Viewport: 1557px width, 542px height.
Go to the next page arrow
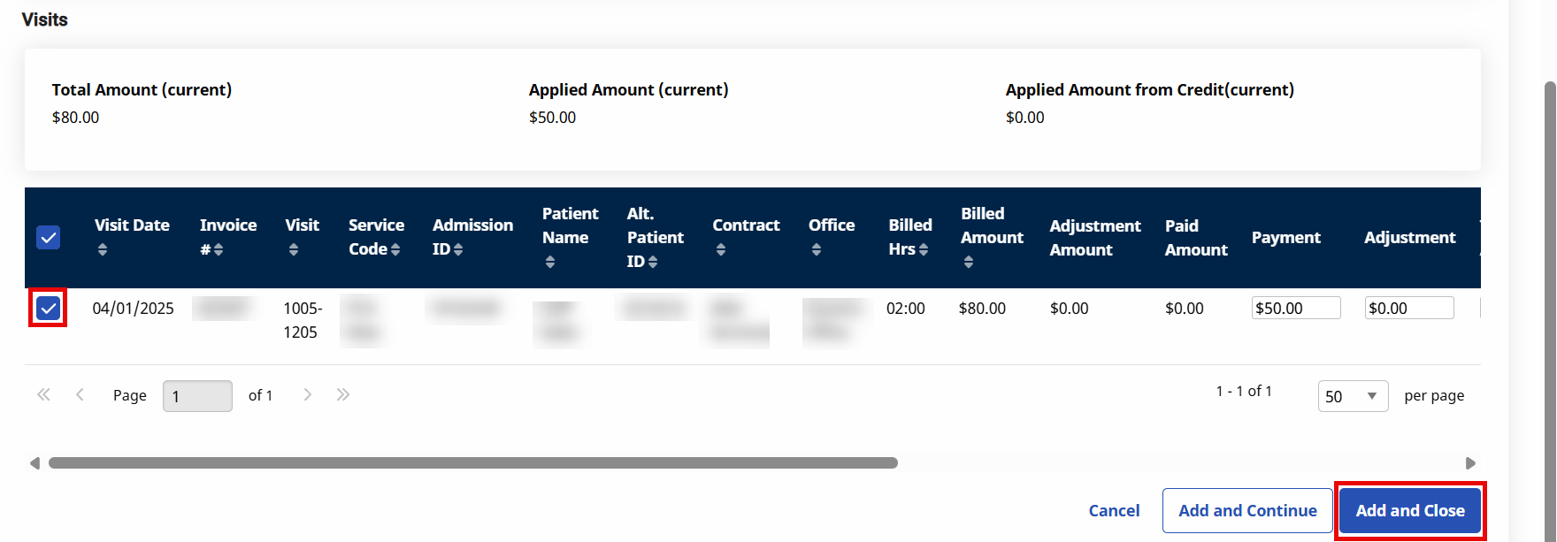(307, 394)
